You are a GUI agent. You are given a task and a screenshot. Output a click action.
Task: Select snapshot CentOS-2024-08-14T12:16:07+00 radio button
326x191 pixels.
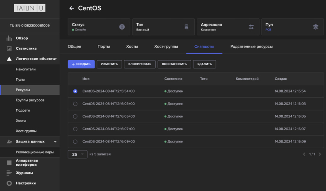pyautogui.click(x=75, y=129)
